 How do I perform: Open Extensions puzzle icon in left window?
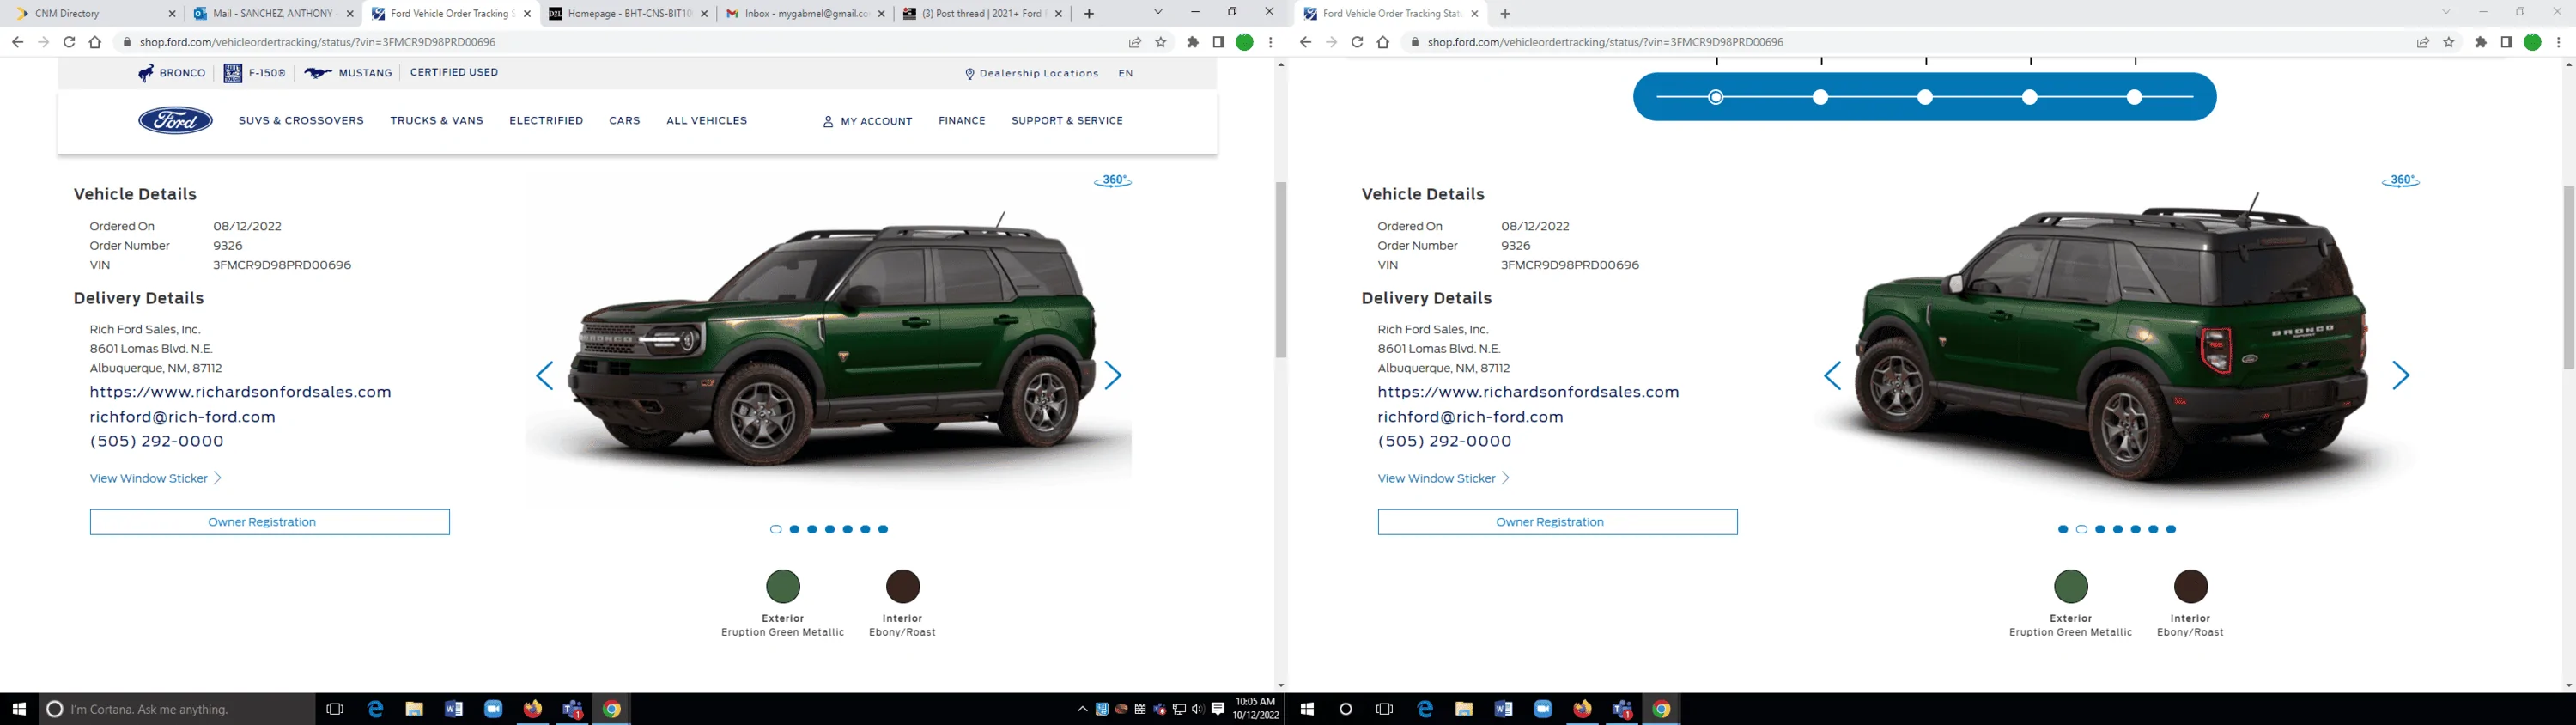click(x=1192, y=42)
